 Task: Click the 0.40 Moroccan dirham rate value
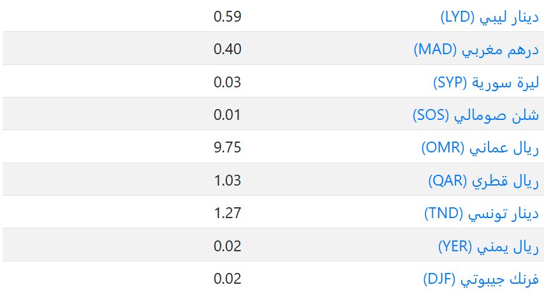(227, 49)
